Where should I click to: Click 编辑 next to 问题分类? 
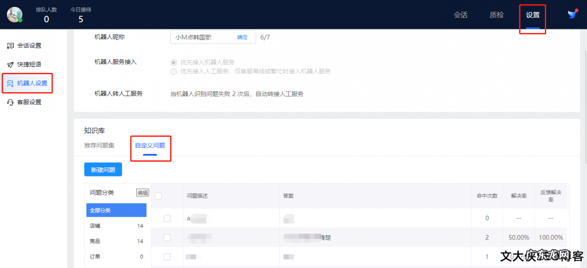tap(142, 192)
